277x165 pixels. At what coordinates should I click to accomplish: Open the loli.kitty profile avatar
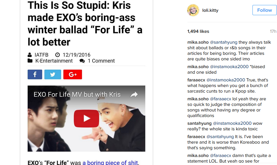pyautogui.click(x=193, y=10)
